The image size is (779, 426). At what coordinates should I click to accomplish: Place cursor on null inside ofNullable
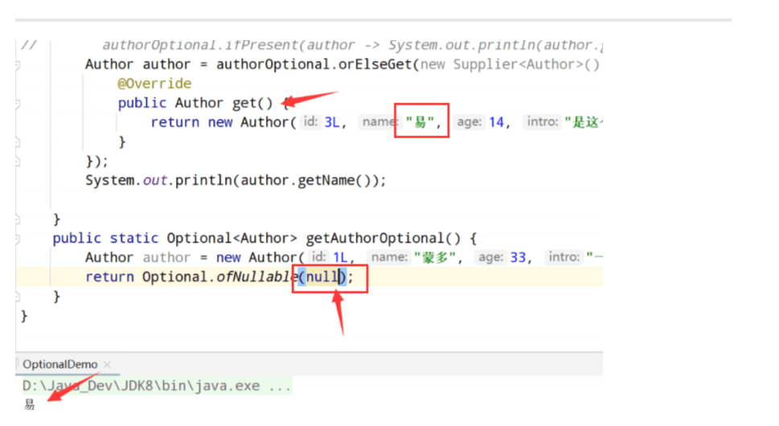click(322, 277)
